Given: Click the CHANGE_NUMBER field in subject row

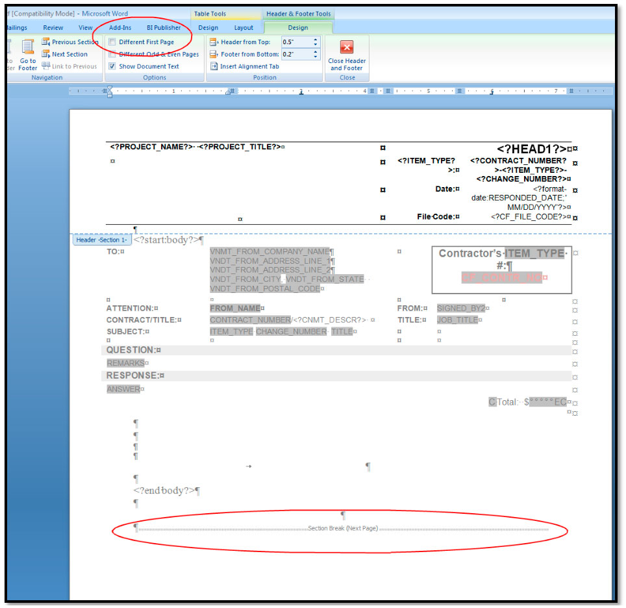Looking at the screenshot, I should [x=291, y=331].
